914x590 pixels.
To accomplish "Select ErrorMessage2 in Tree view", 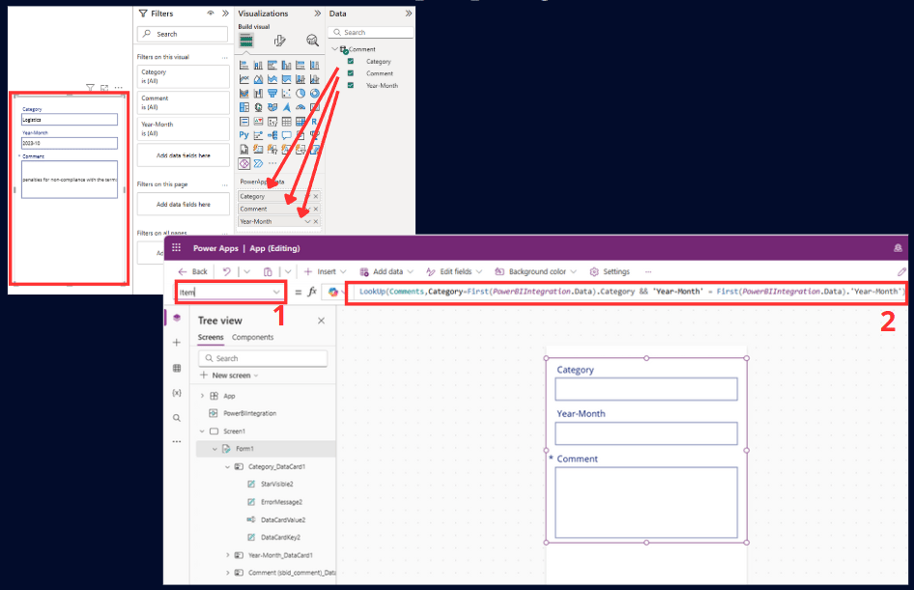I will point(281,502).
